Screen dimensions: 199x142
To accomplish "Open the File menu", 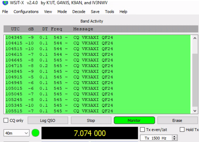I will [5, 12].
